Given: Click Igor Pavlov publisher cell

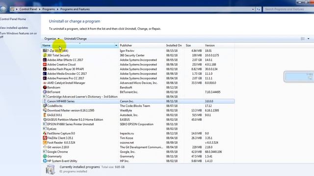Looking at the screenshot, I should [127, 51].
